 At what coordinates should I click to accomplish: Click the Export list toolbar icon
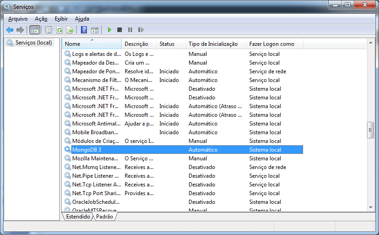point(70,30)
